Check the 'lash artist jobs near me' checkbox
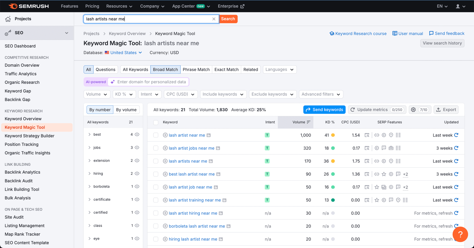The width and height of the screenshot is (474, 248). 156,148
